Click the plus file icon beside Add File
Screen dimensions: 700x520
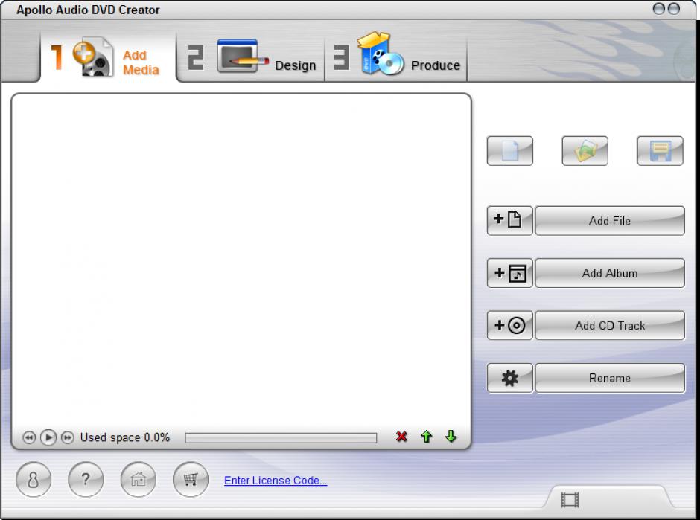[x=509, y=221]
